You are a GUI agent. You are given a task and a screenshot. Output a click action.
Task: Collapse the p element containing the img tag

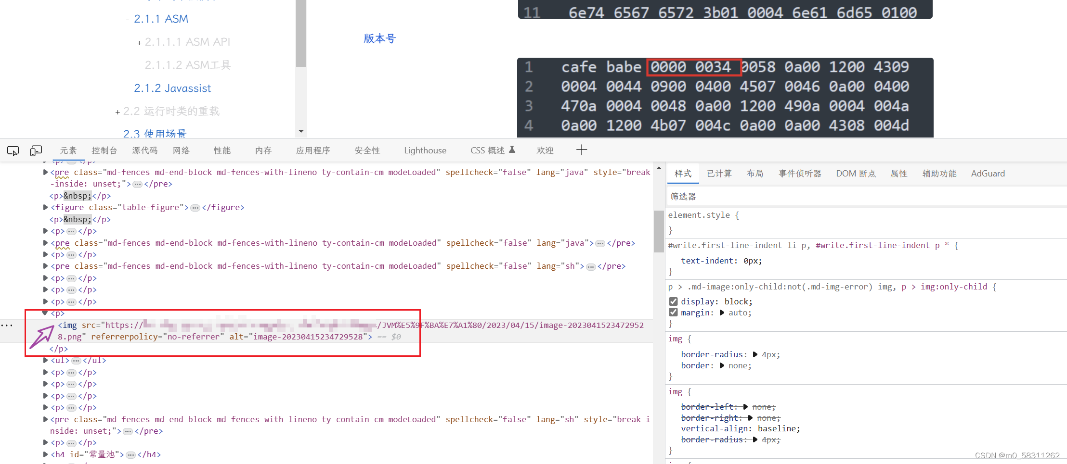tap(45, 314)
